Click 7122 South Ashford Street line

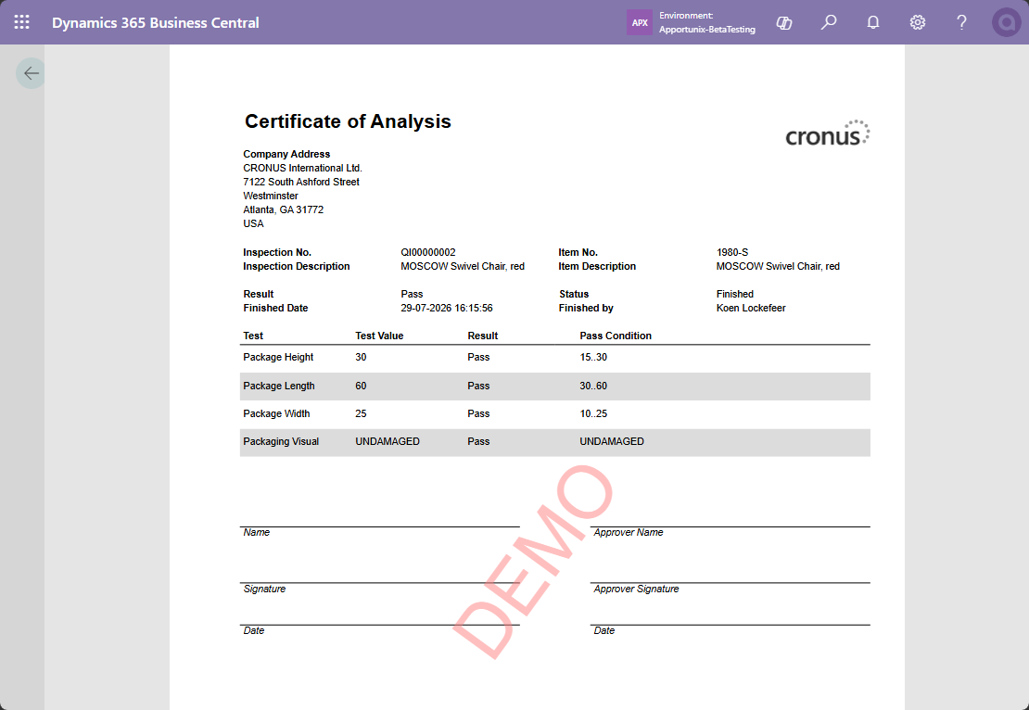(x=301, y=182)
